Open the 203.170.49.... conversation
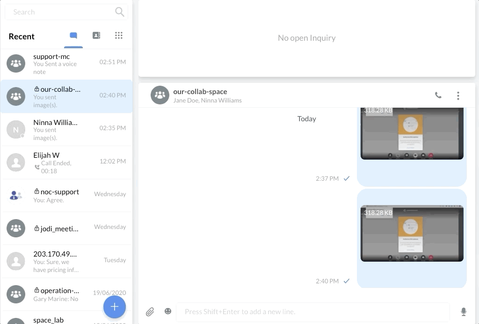479x324 pixels. pos(66,261)
